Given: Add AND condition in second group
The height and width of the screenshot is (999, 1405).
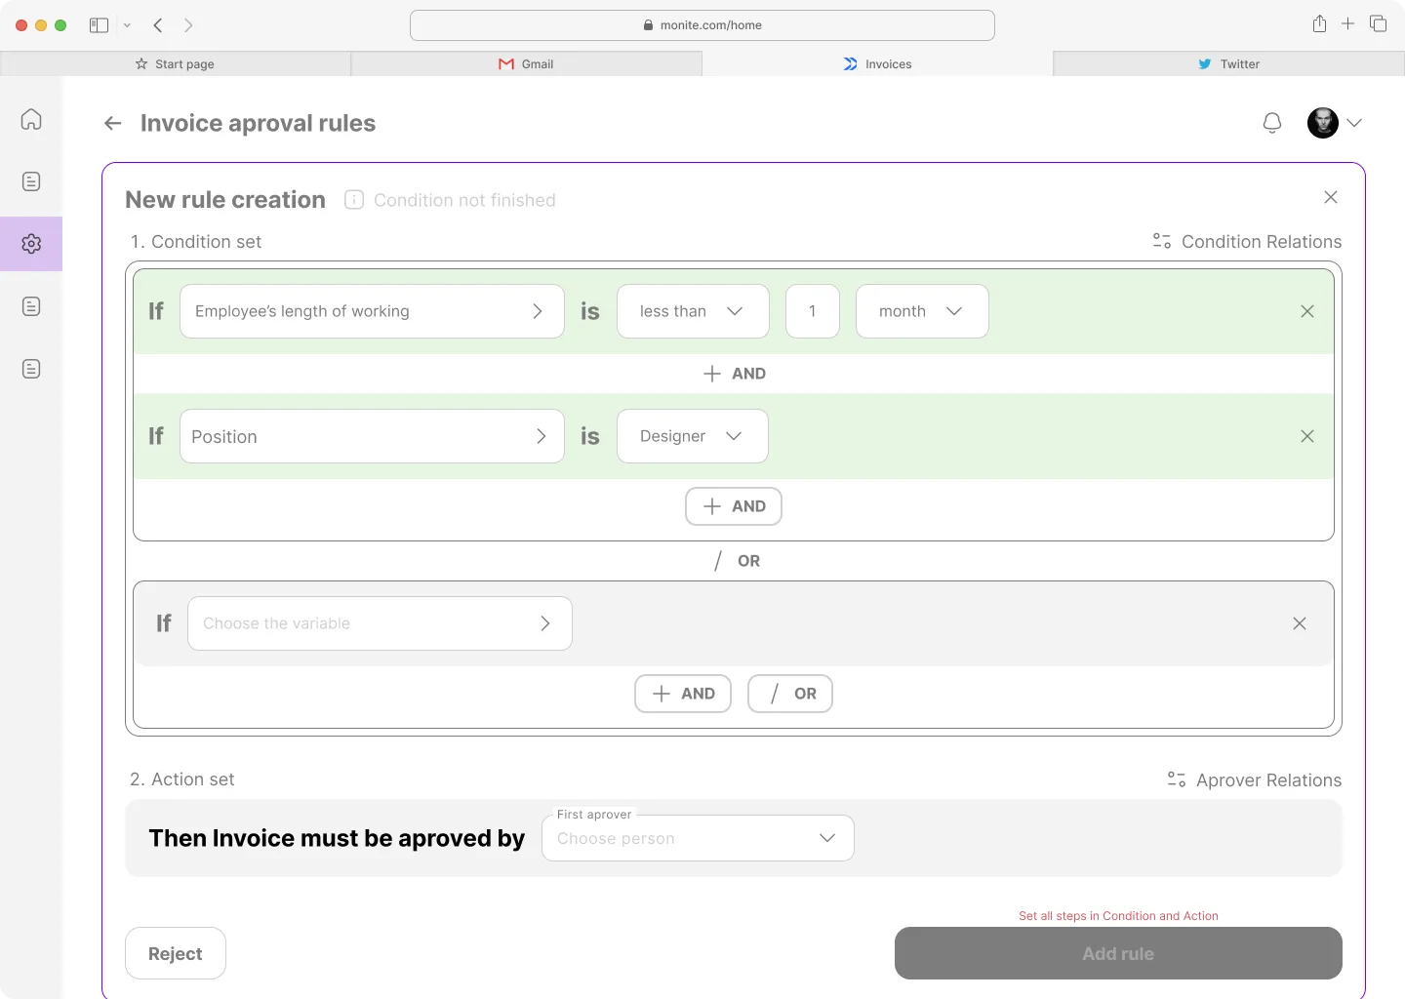Looking at the screenshot, I should click(683, 694).
